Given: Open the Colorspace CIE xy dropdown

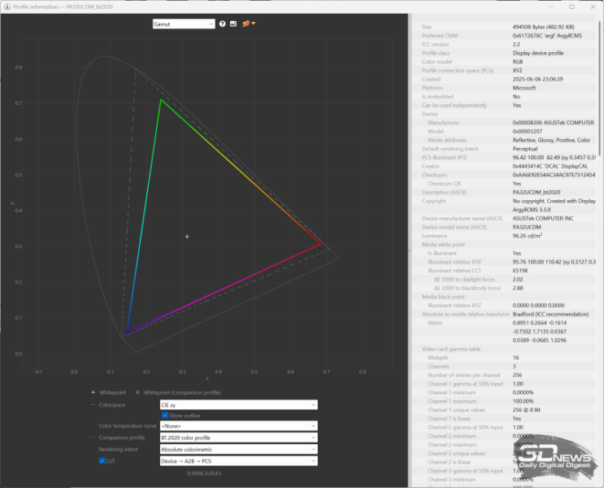Looking at the screenshot, I should [237, 404].
